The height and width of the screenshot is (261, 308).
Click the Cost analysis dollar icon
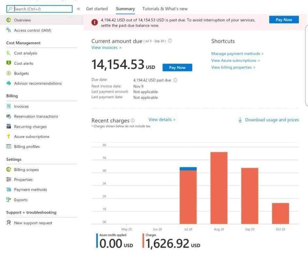[8, 53]
